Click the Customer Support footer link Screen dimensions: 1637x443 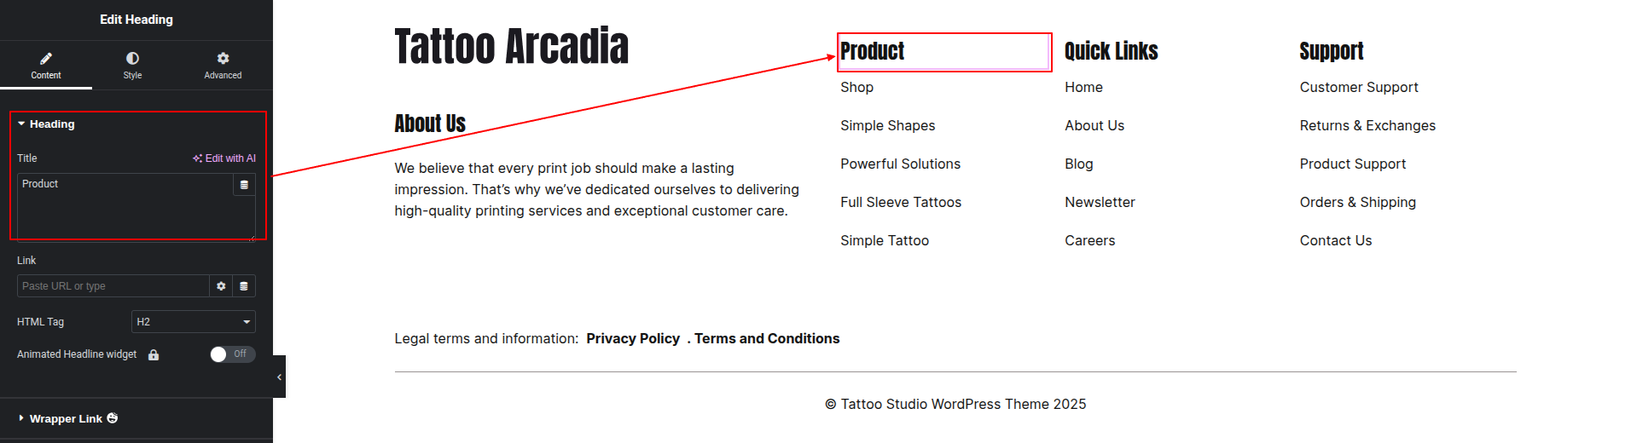pyautogui.click(x=1359, y=88)
